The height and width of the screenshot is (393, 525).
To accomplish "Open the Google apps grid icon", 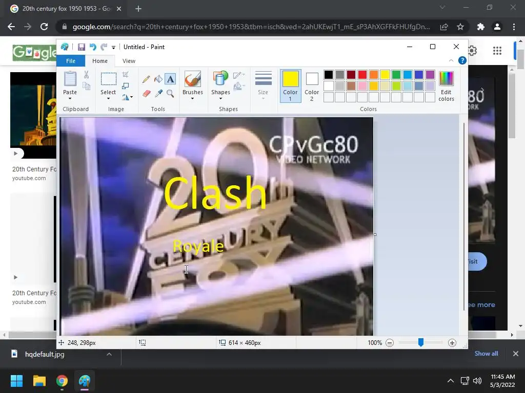I will [497, 51].
